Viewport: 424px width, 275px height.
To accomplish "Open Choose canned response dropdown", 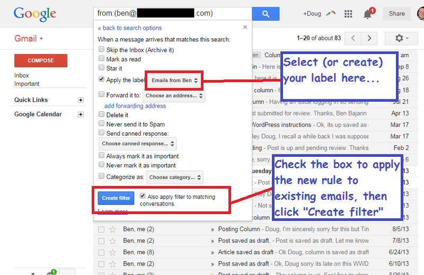I will [138, 144].
